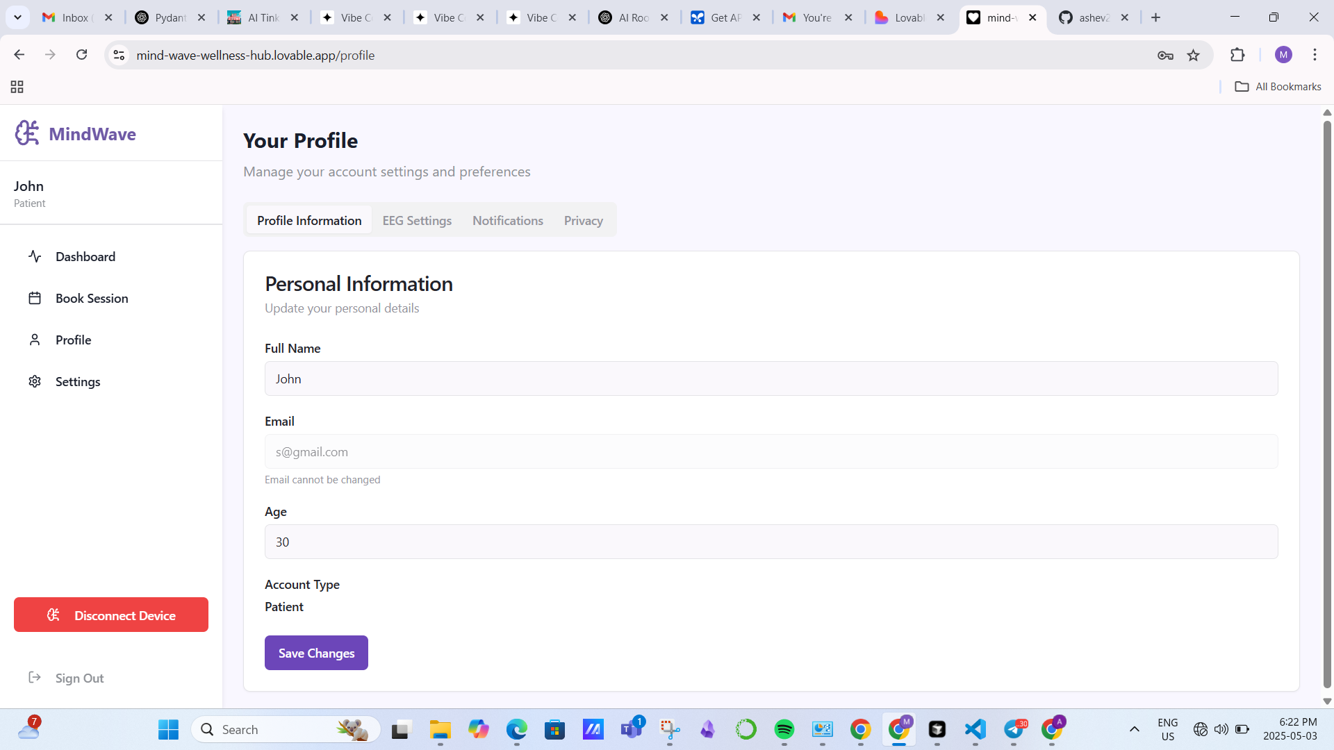The width and height of the screenshot is (1334, 750).
Task: Expand the tab search dropdown arrow
Action: tap(17, 17)
